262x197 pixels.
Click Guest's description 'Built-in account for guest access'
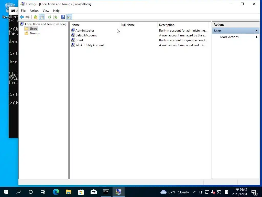183,40
